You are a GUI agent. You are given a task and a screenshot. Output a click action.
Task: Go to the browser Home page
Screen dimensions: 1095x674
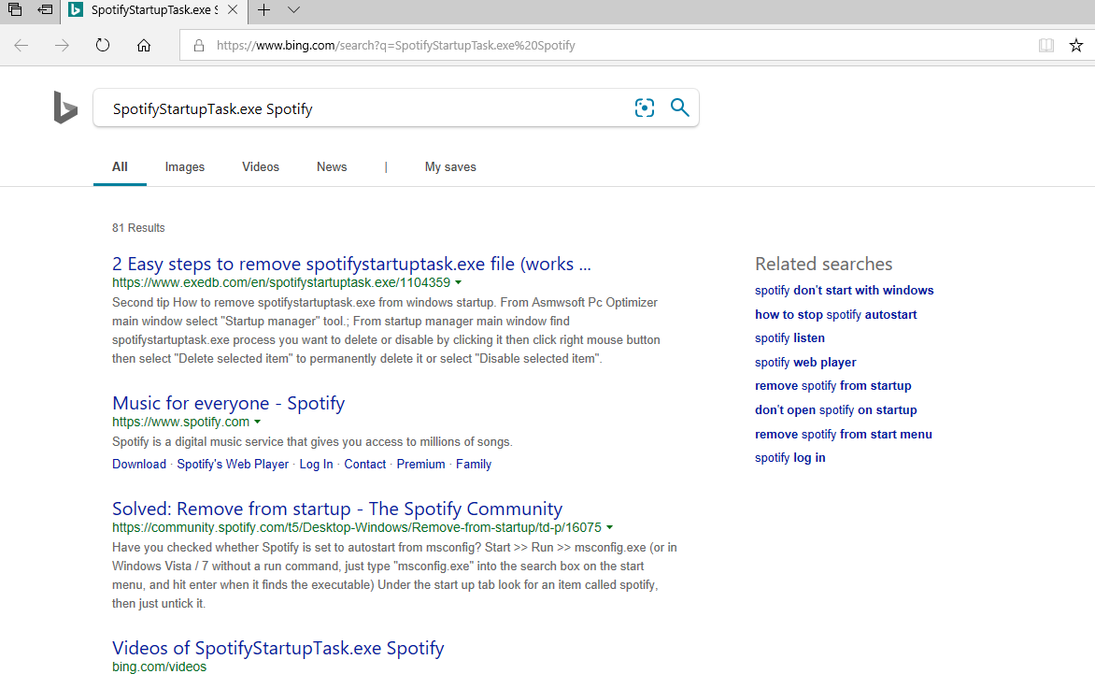tap(144, 46)
